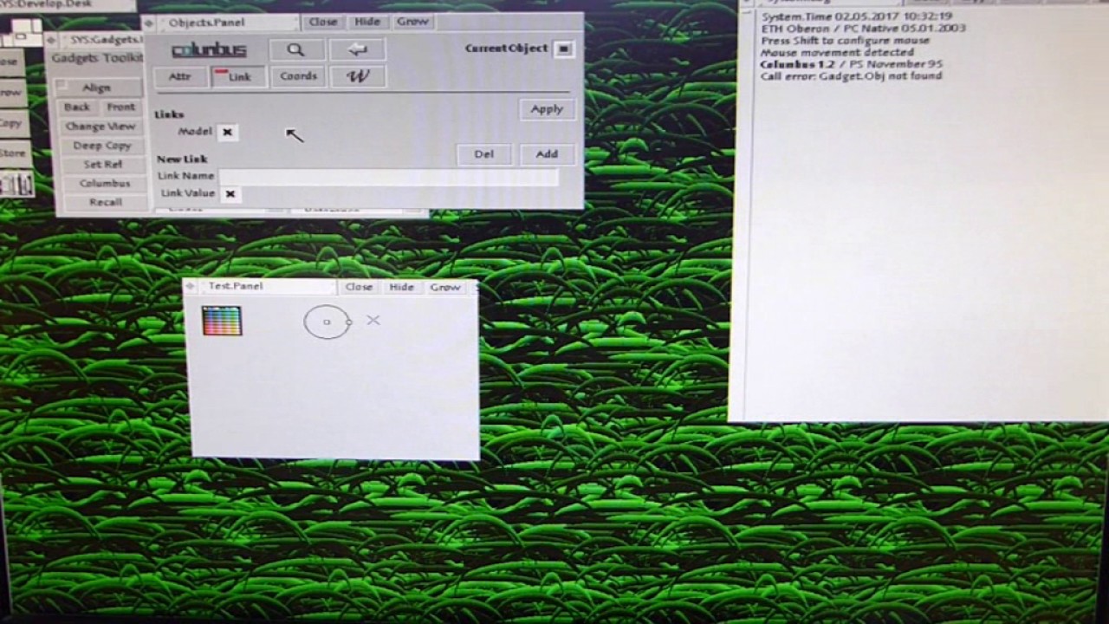Click Change View in Gadgets Toolkit
The height and width of the screenshot is (624, 1109).
click(101, 127)
